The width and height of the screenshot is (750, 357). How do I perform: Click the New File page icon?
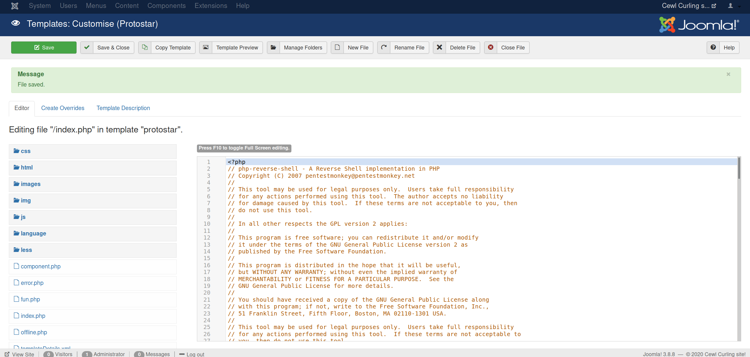337,47
